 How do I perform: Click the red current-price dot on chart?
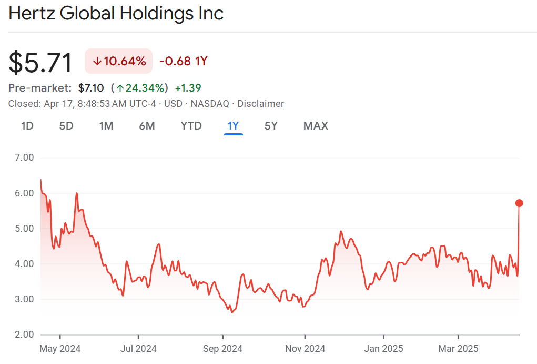coord(519,203)
